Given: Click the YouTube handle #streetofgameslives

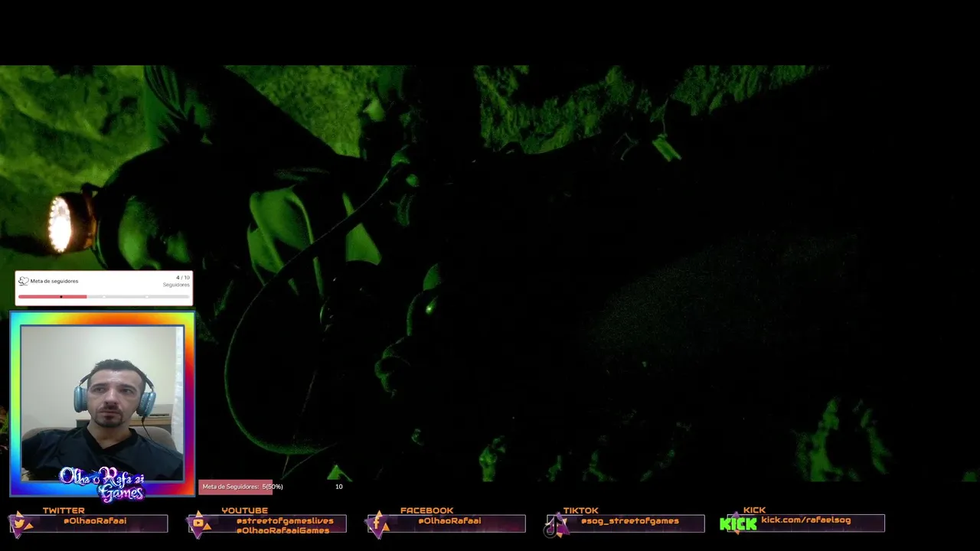Looking at the screenshot, I should coord(285,520).
